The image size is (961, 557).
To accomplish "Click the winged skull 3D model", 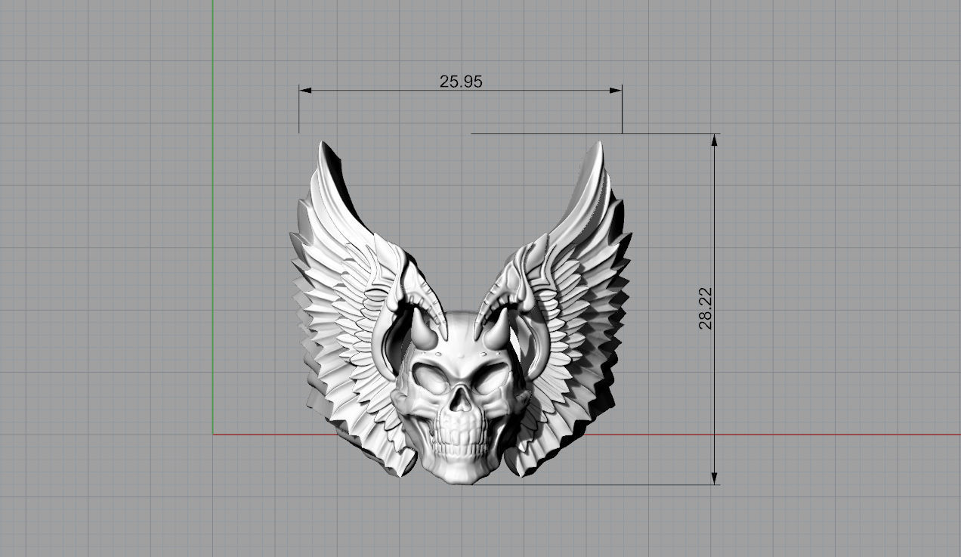I will [460, 312].
